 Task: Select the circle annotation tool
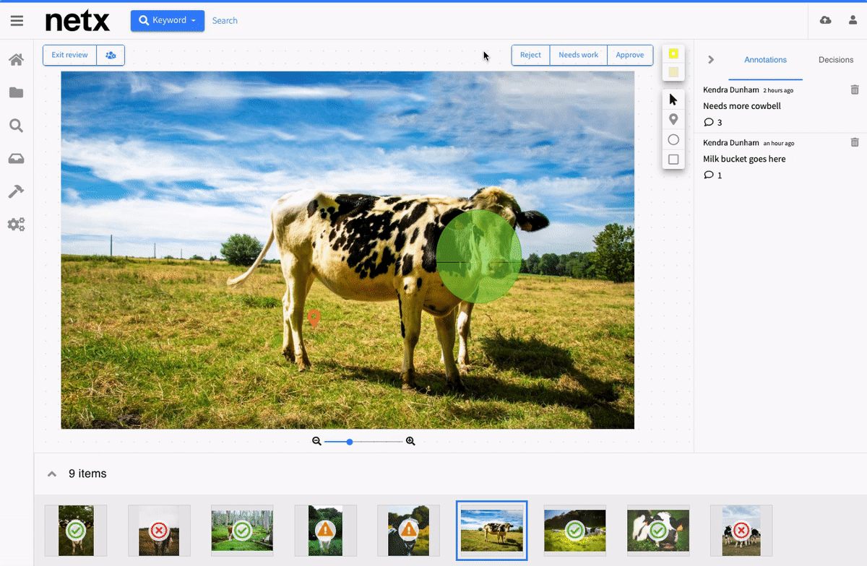pos(673,140)
